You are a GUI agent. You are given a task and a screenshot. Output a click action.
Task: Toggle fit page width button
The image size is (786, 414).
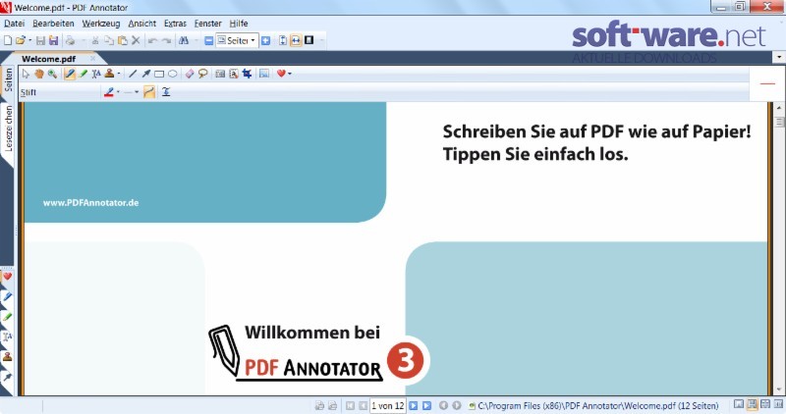click(296, 40)
